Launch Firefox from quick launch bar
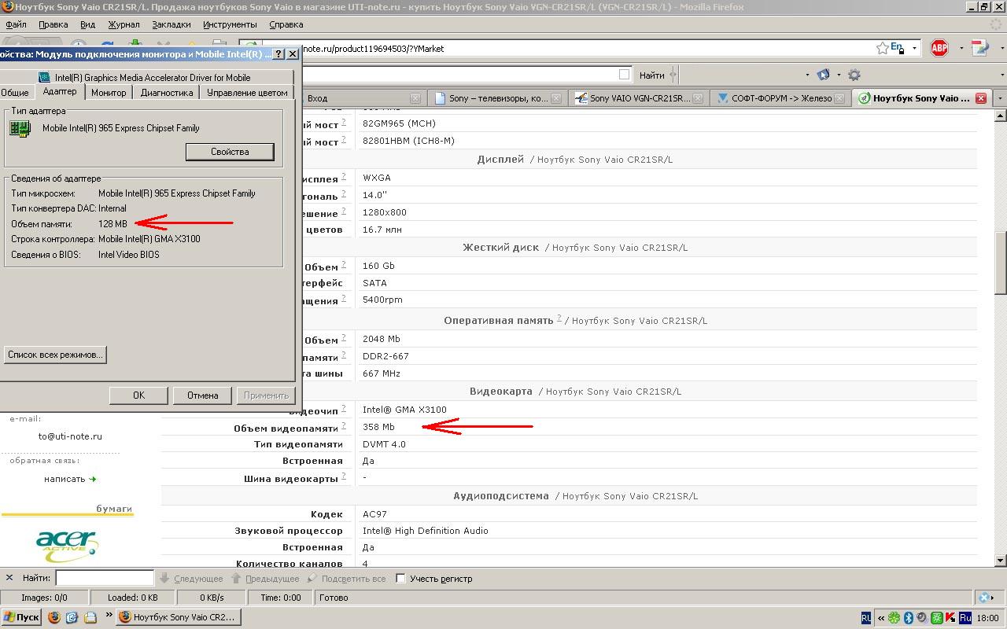 point(54,617)
